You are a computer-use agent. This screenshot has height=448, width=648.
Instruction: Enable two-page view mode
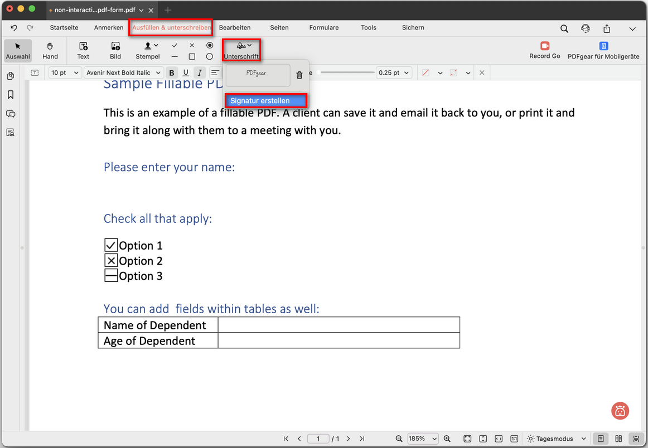click(x=618, y=439)
